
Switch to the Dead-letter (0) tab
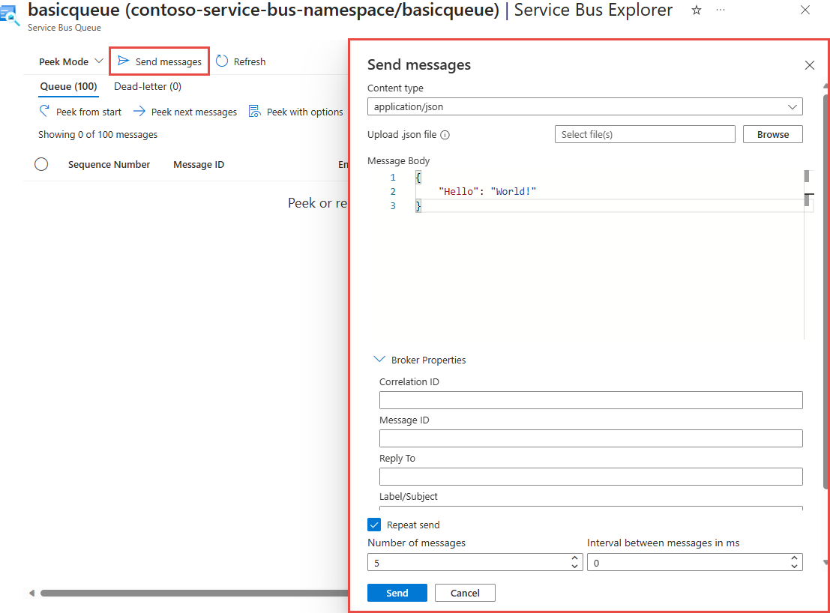(148, 86)
